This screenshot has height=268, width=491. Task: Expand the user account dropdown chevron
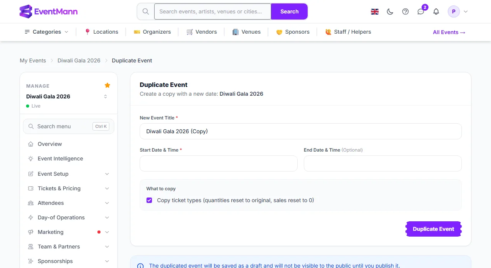click(x=466, y=11)
